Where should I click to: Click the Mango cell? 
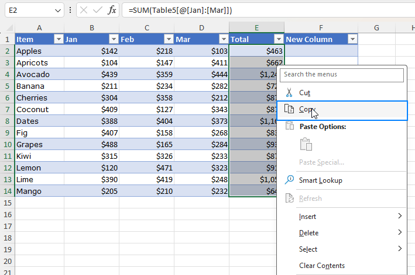click(39, 191)
